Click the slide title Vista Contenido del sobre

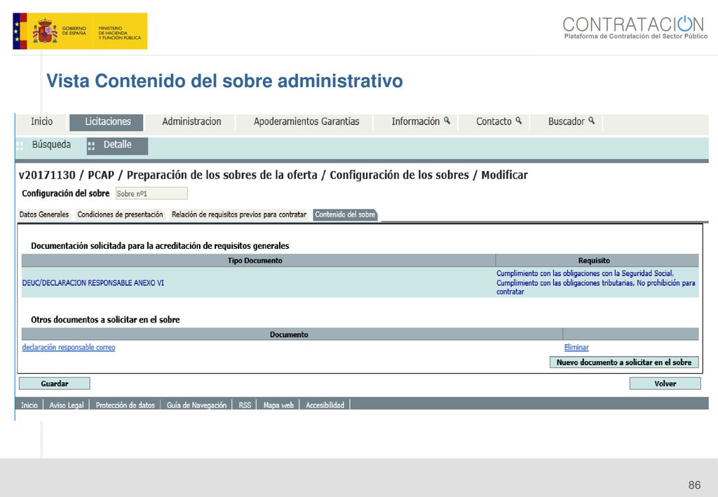[x=224, y=81]
